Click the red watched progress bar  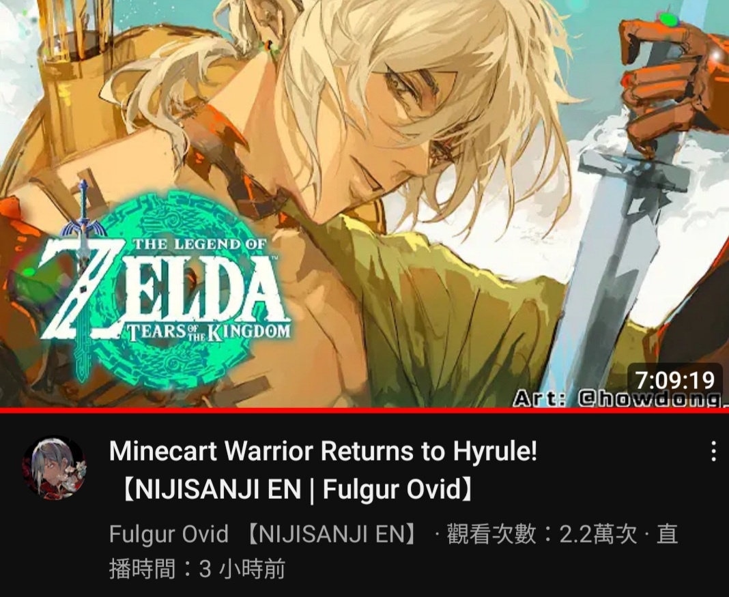tap(364, 410)
